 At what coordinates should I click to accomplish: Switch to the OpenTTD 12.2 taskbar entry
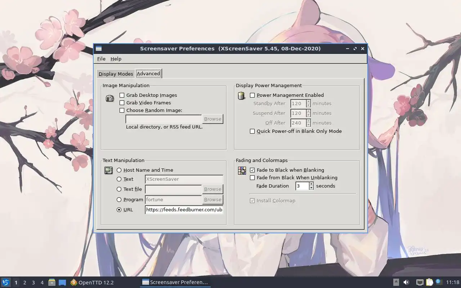click(x=92, y=282)
